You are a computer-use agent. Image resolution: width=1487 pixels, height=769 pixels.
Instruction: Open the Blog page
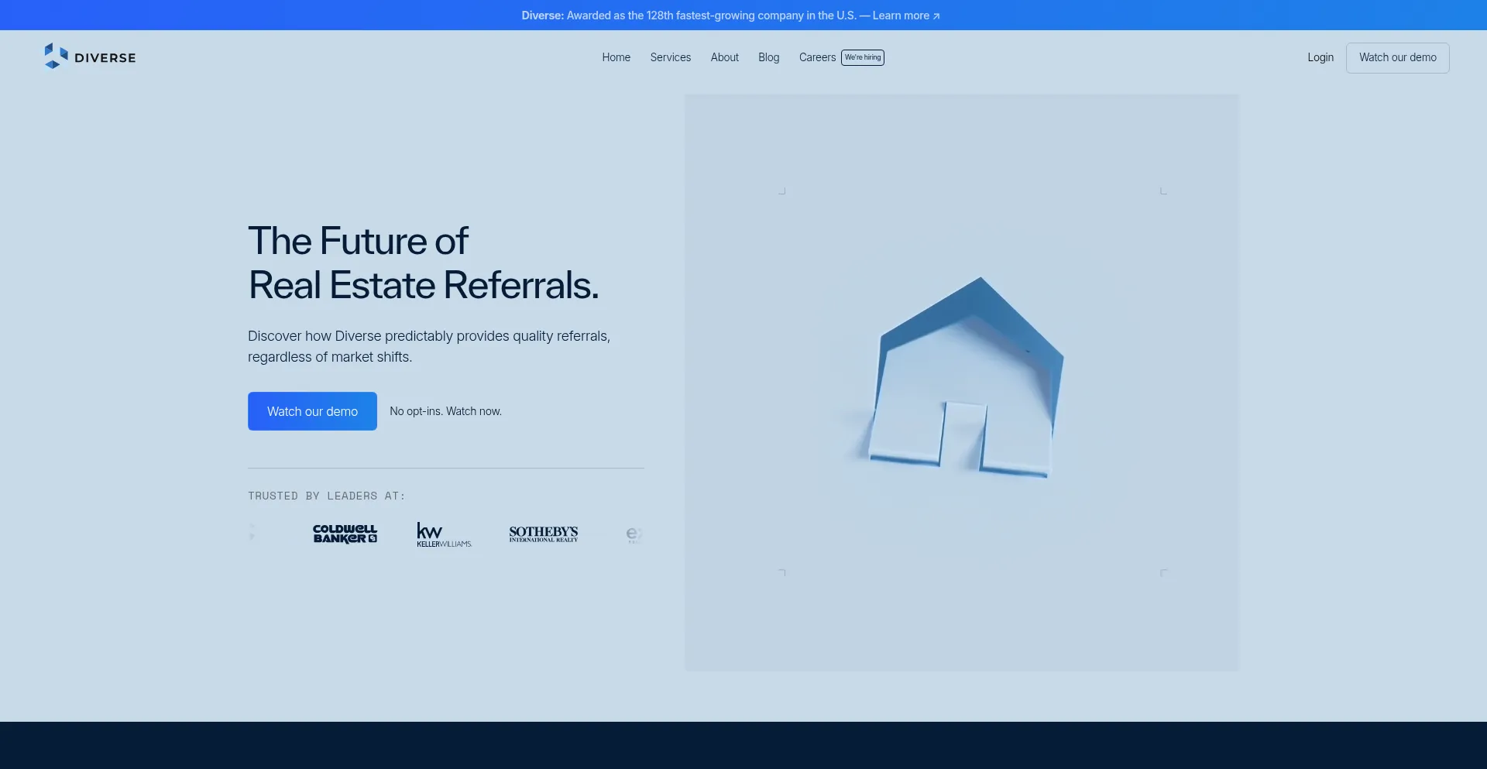coord(768,57)
